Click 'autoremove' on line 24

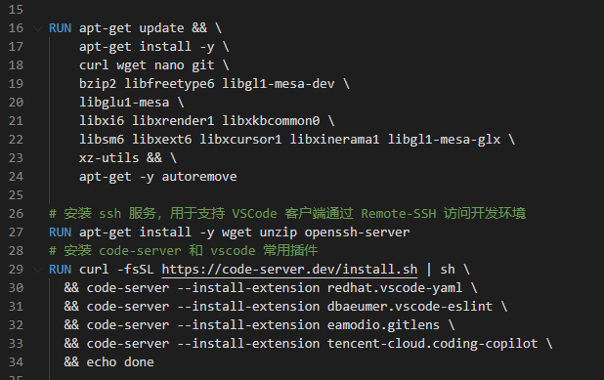[199, 177]
